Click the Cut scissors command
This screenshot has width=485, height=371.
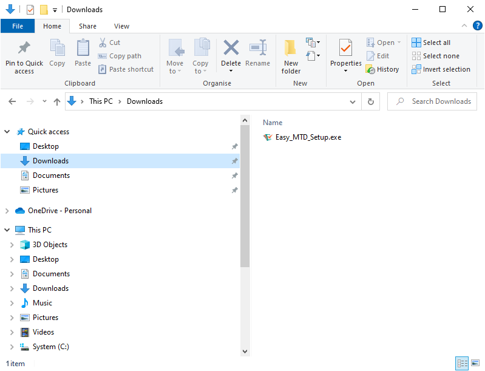[x=109, y=43]
